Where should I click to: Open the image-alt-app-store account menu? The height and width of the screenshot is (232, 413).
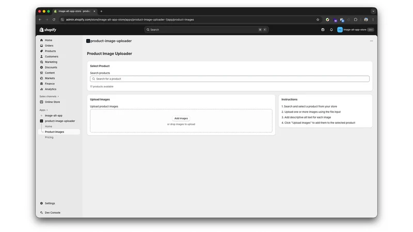(x=356, y=30)
